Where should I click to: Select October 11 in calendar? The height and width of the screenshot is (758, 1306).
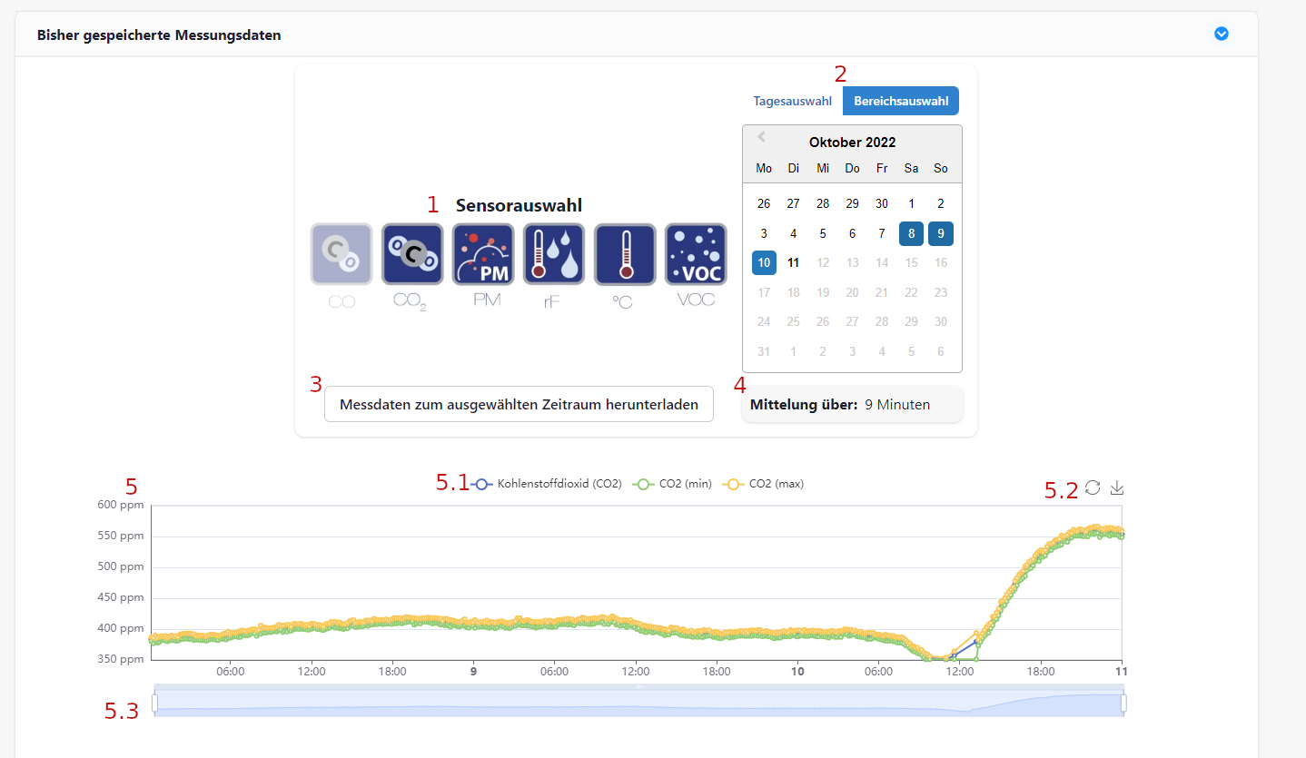(x=793, y=263)
